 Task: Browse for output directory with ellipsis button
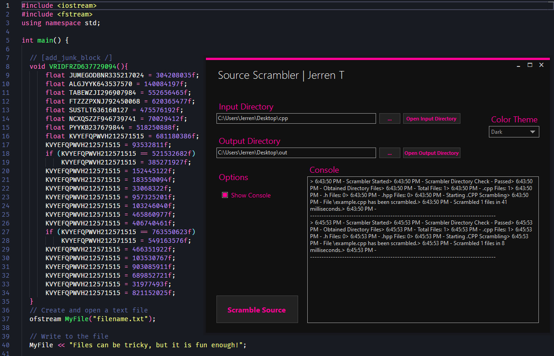pyautogui.click(x=389, y=153)
